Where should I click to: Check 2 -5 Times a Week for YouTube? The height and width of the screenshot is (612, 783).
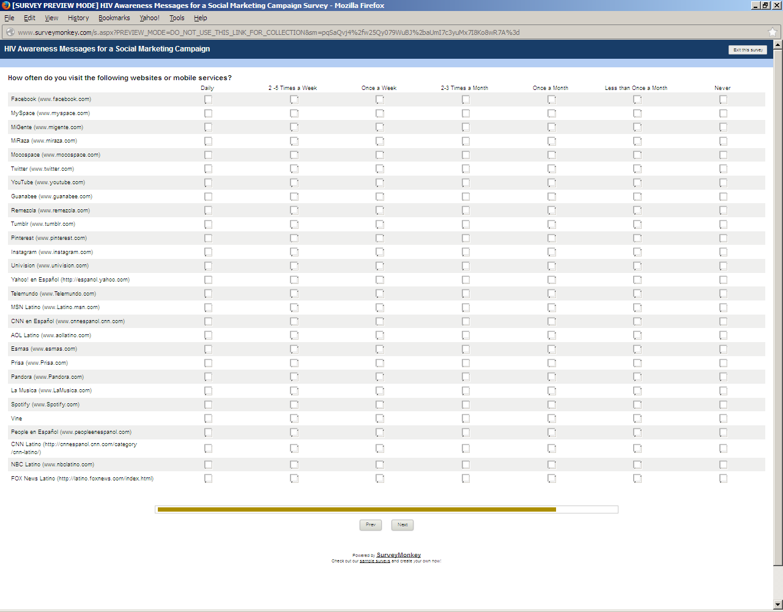point(294,182)
